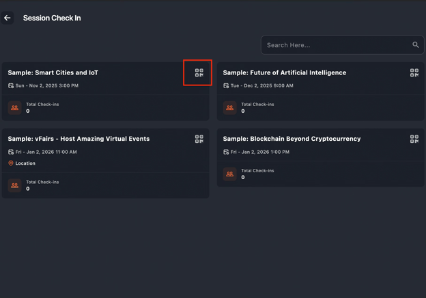The image size is (426, 298).
Task: Click attendees icon in Smart Cities card
Action: click(x=14, y=108)
